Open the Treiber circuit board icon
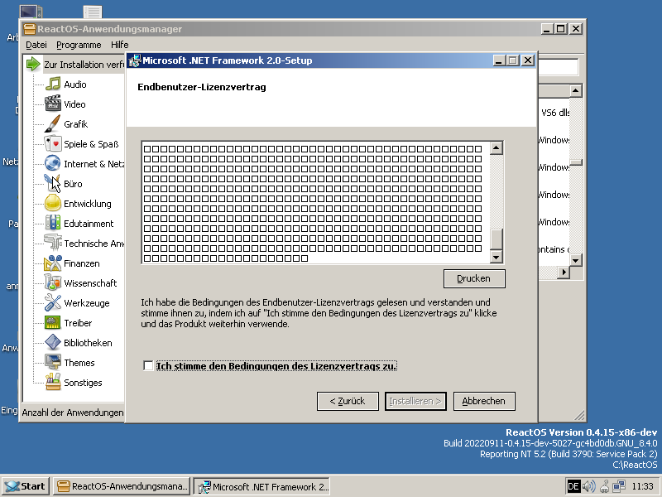The image size is (662, 497). tap(53, 322)
